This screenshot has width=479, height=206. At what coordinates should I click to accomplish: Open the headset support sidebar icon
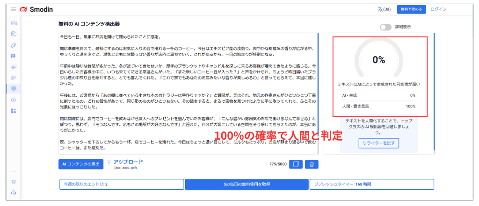coord(14,193)
